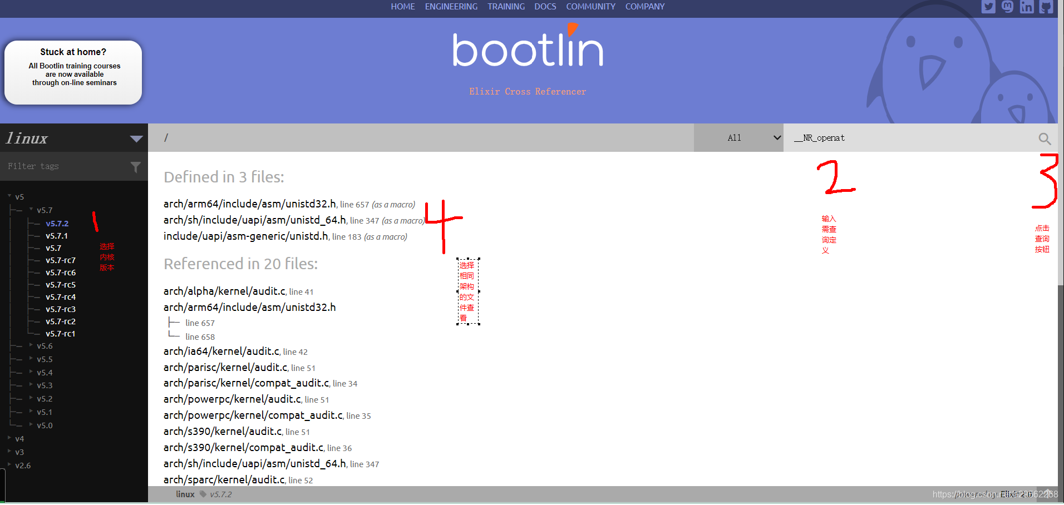This screenshot has height=505, width=1064.
Task: Open Bootlin's GitHub page icon
Action: pyautogui.click(x=1046, y=7)
